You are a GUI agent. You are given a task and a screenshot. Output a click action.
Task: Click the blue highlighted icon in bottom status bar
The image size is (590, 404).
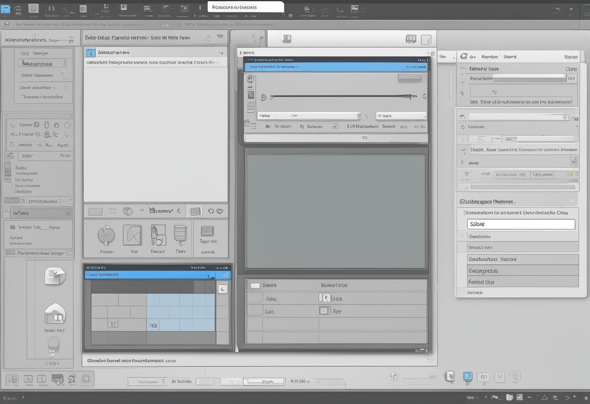pyautogui.click(x=468, y=376)
